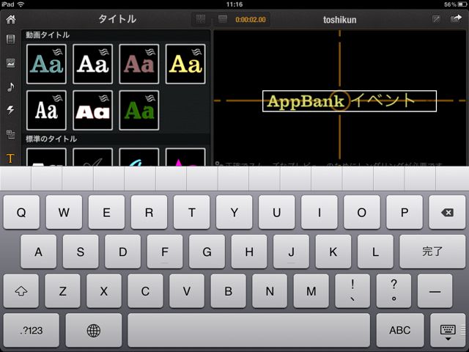Tap the Y key
Screen dimensions: 469x352
click(234, 212)
